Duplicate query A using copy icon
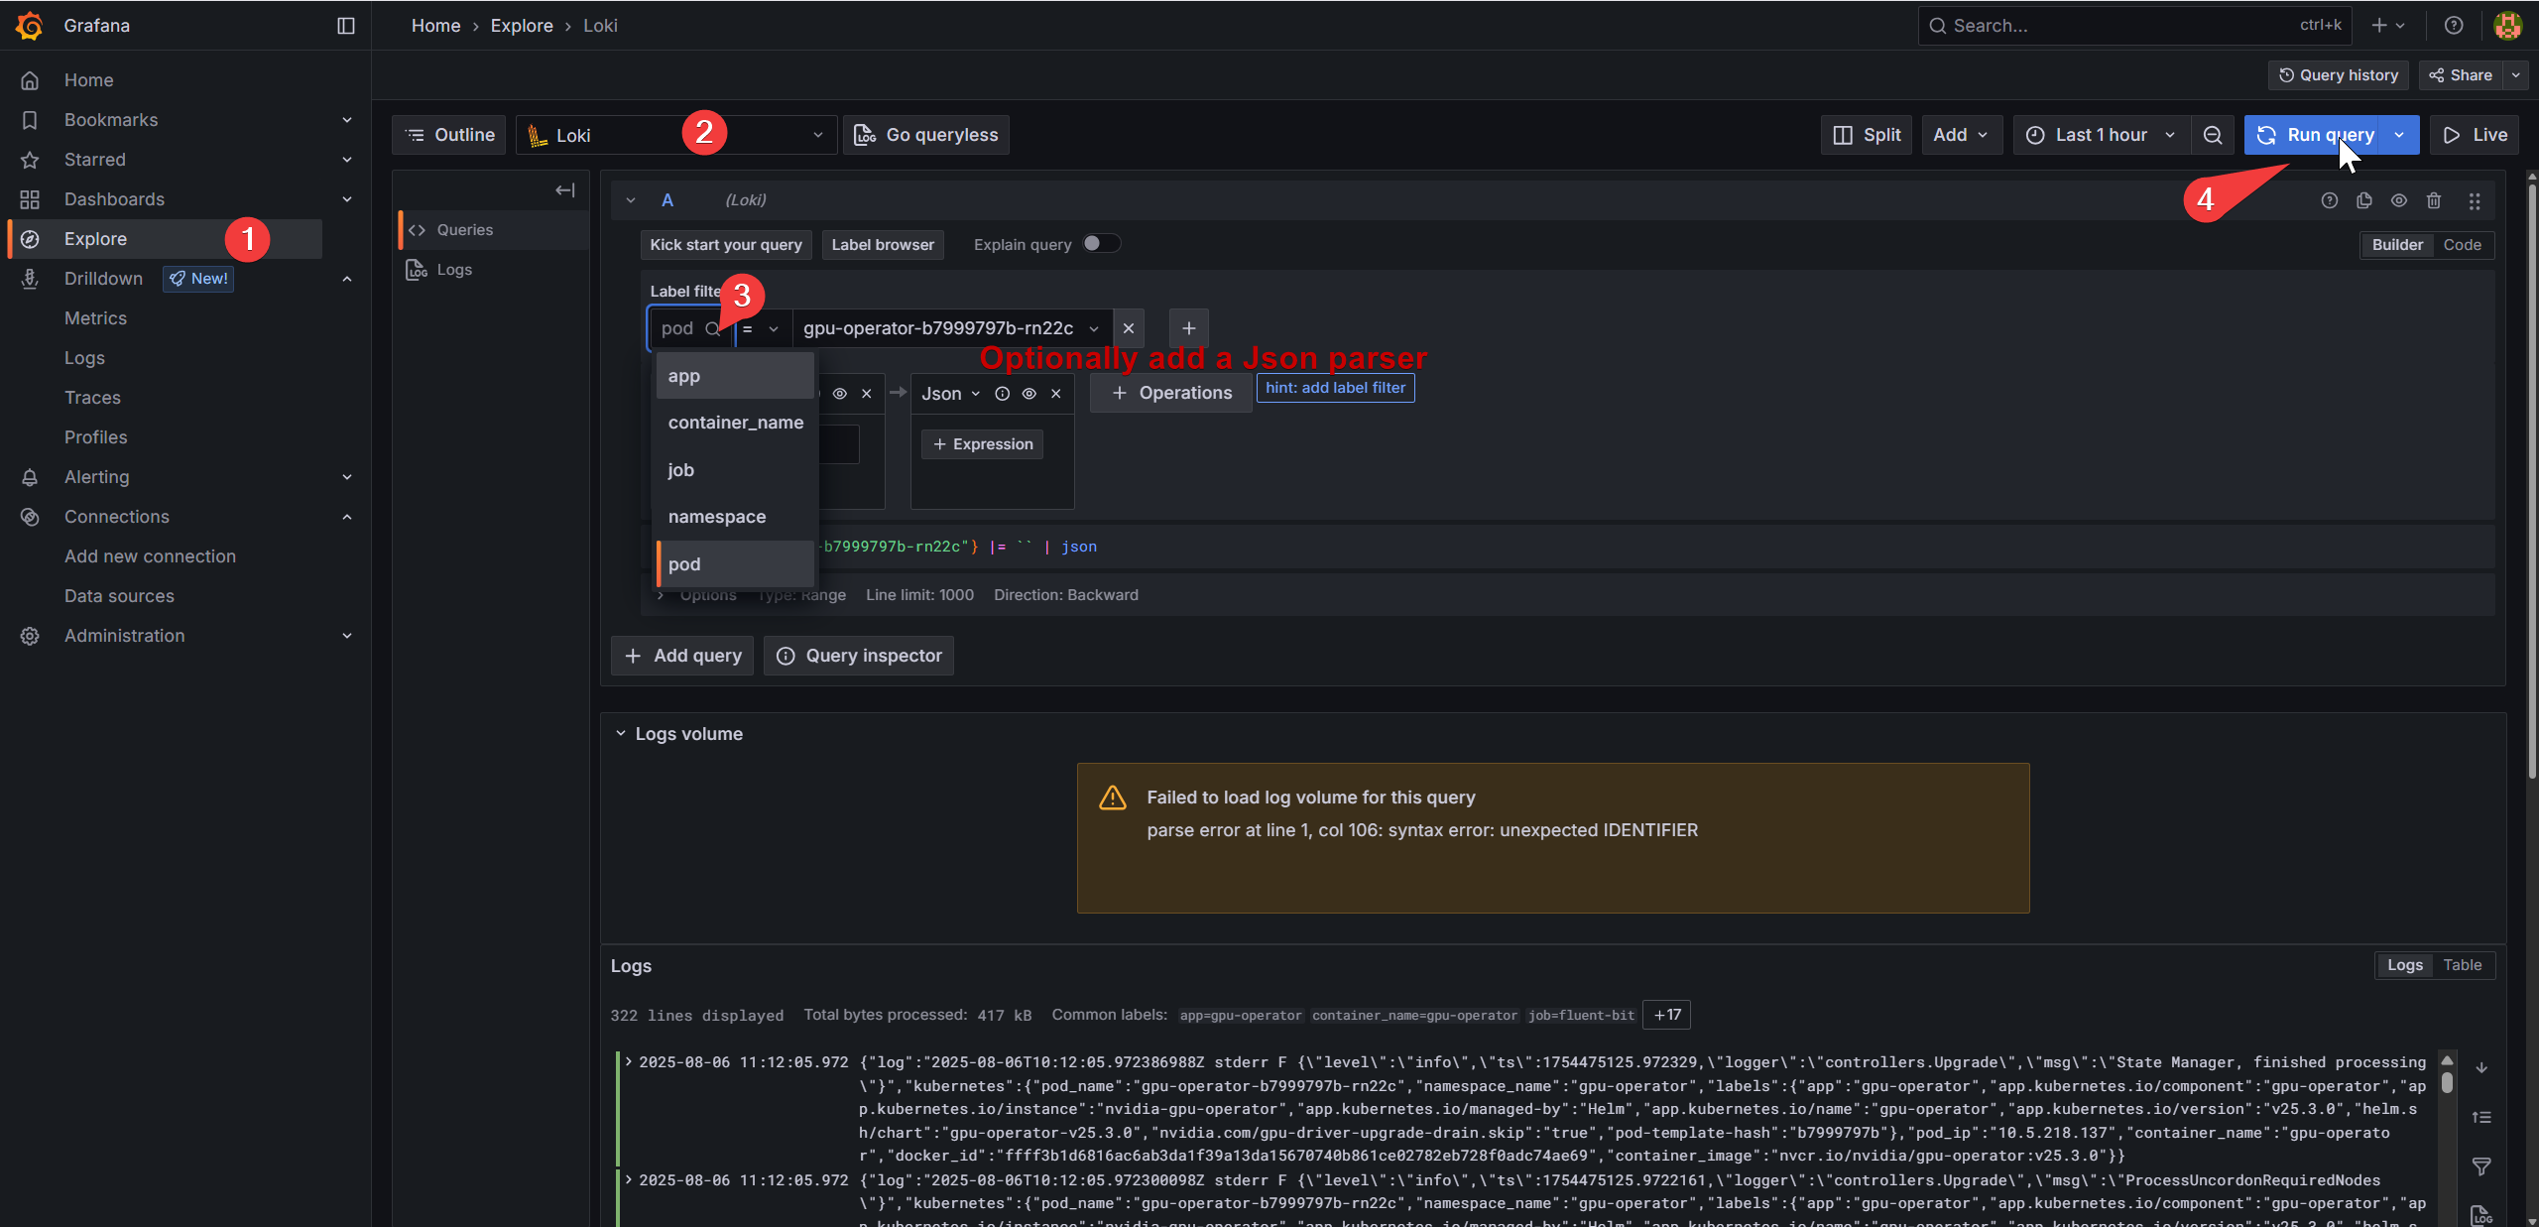 pyautogui.click(x=2364, y=200)
